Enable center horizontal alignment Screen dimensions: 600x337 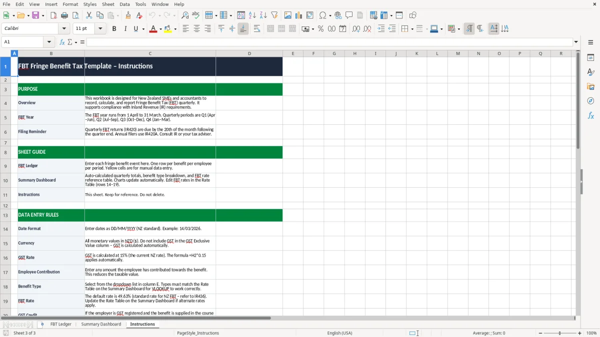pyautogui.click(x=196, y=29)
